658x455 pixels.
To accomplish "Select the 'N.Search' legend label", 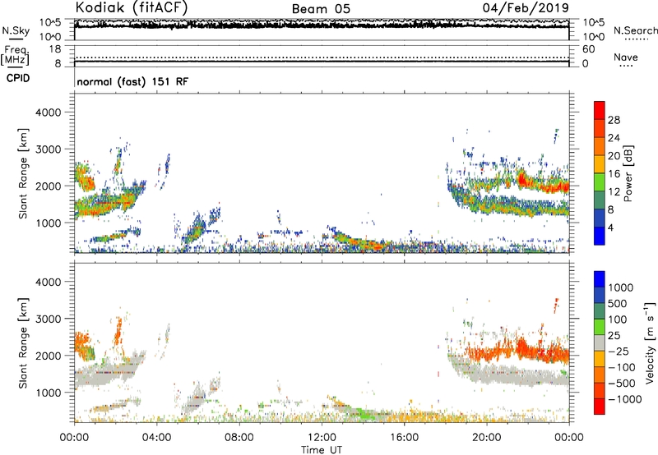I will click(x=635, y=30).
